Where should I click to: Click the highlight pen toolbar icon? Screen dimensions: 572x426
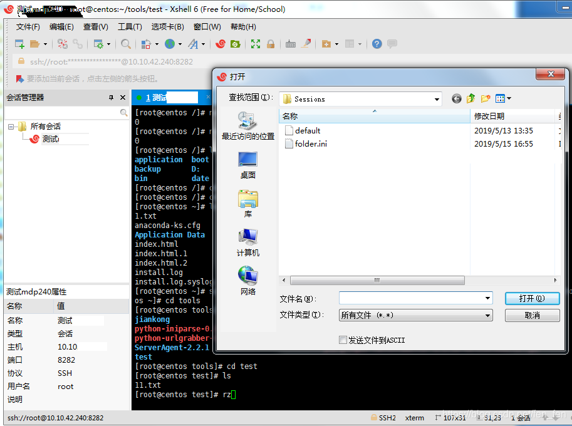pyautogui.click(x=306, y=44)
